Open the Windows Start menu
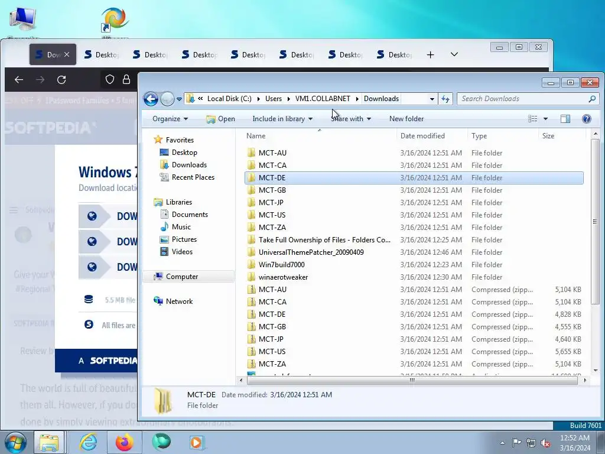The height and width of the screenshot is (454, 605). click(15, 442)
